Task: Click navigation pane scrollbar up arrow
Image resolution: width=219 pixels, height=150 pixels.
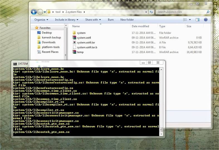Action: point(66,26)
